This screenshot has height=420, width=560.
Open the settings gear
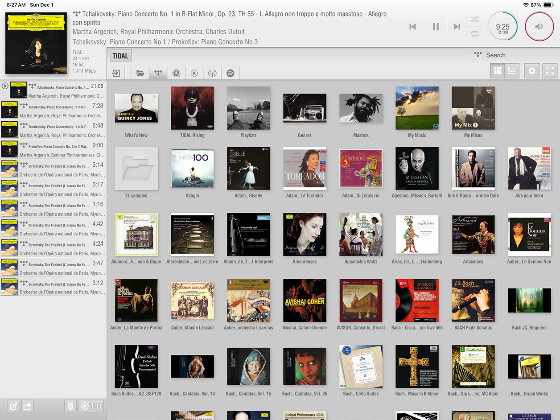pos(531,71)
